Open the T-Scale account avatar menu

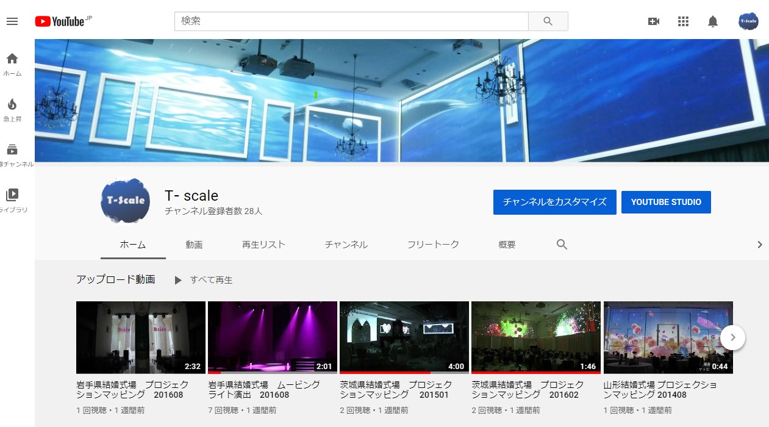coord(748,21)
